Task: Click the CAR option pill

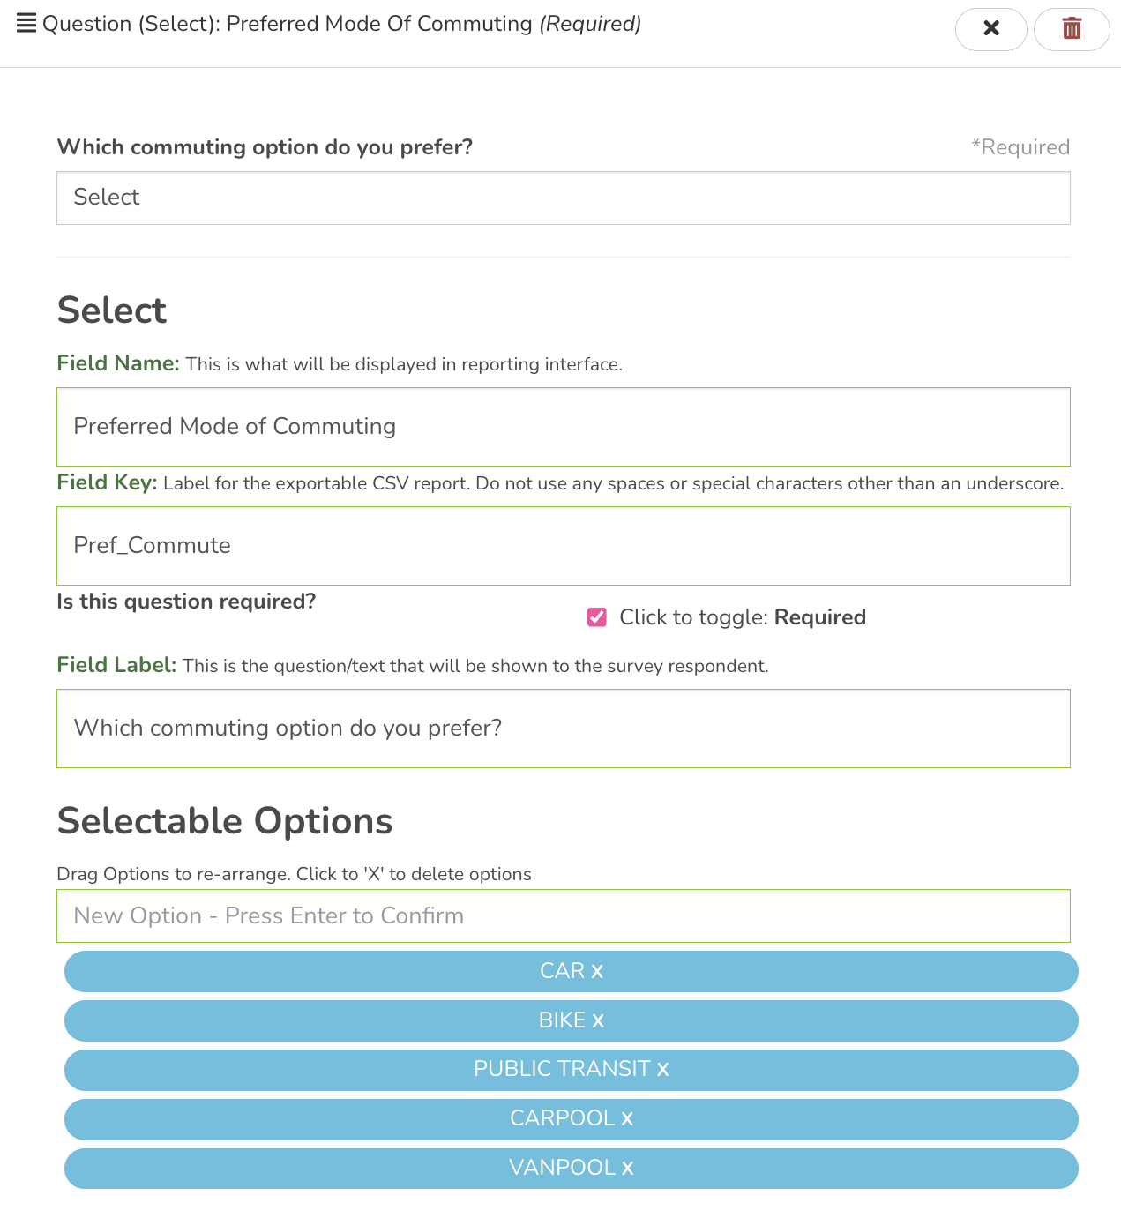Action: point(353,972)
